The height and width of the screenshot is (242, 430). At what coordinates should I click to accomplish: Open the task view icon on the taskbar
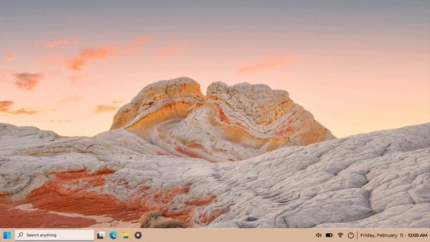coord(101,235)
